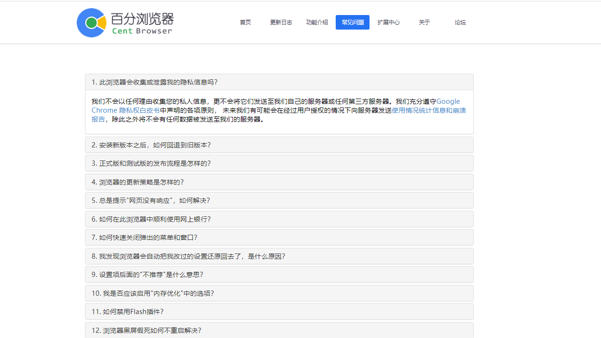Expand question 10 about 内存优化 options
This screenshot has height=338, width=601.
pyautogui.click(x=153, y=293)
